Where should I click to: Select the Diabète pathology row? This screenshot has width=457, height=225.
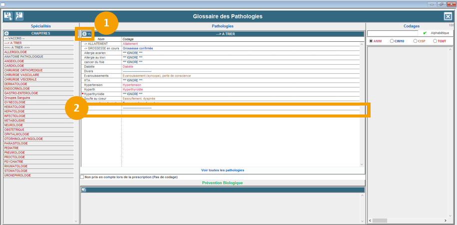pos(89,66)
